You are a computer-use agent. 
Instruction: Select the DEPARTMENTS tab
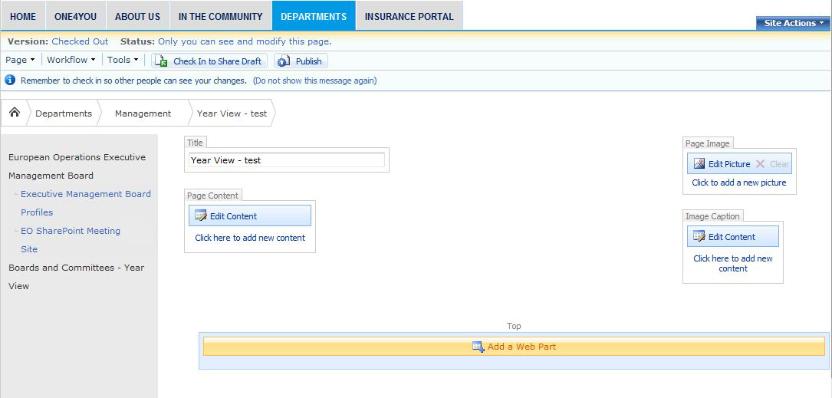[x=314, y=16]
